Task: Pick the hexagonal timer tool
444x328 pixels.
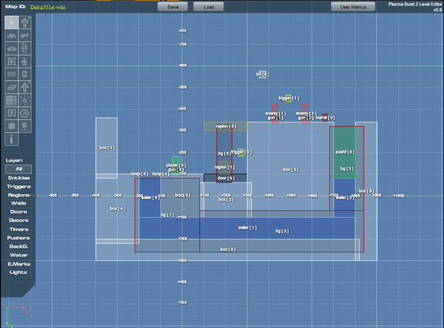Action: coord(25,113)
